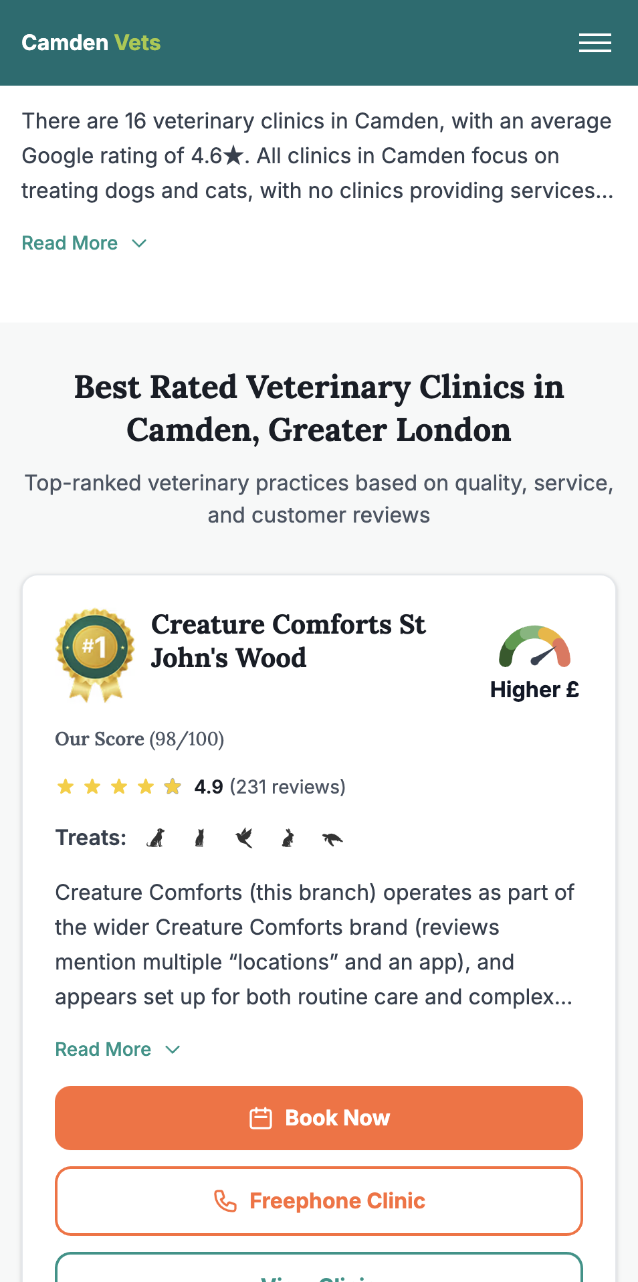Viewport: 638px width, 1282px height.
Task: Select the turtle/reptile treats icon
Action: (334, 838)
